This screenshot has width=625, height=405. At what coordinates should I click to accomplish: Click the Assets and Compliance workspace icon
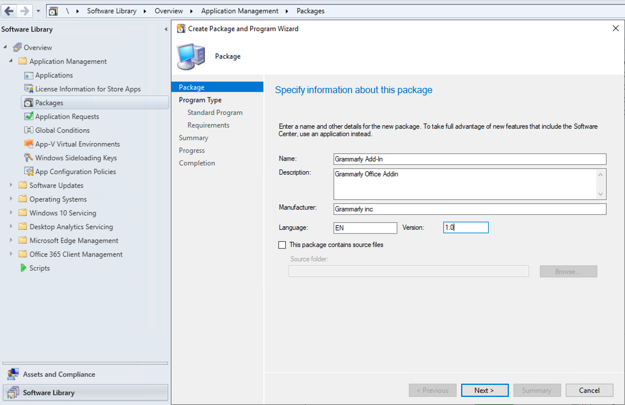pyautogui.click(x=13, y=374)
